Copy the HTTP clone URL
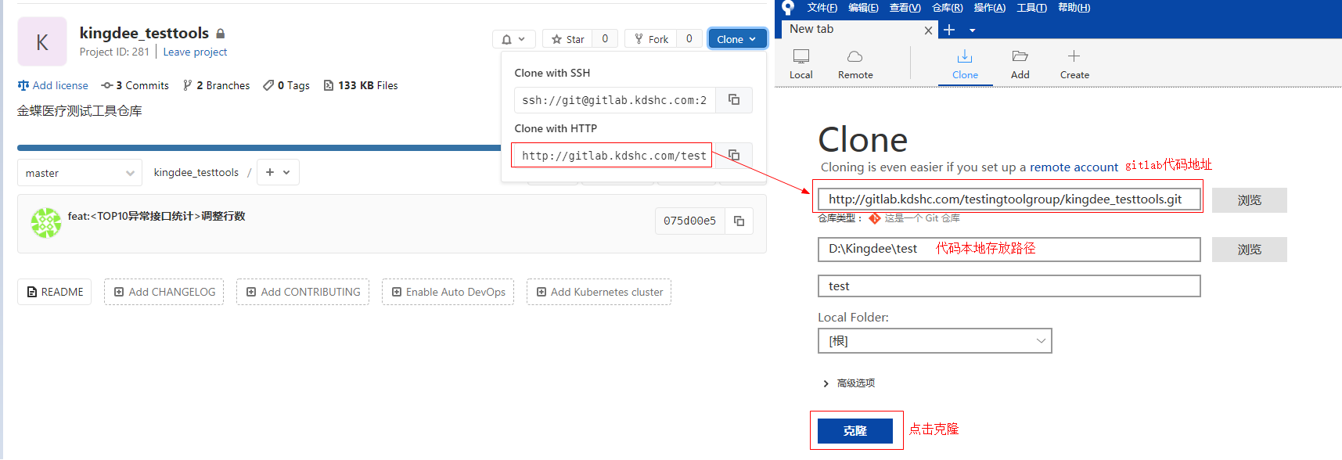The height and width of the screenshot is (460, 1342). 734,155
